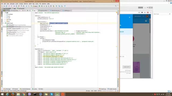Open the Build menu

pyautogui.click(x=30, y=4)
